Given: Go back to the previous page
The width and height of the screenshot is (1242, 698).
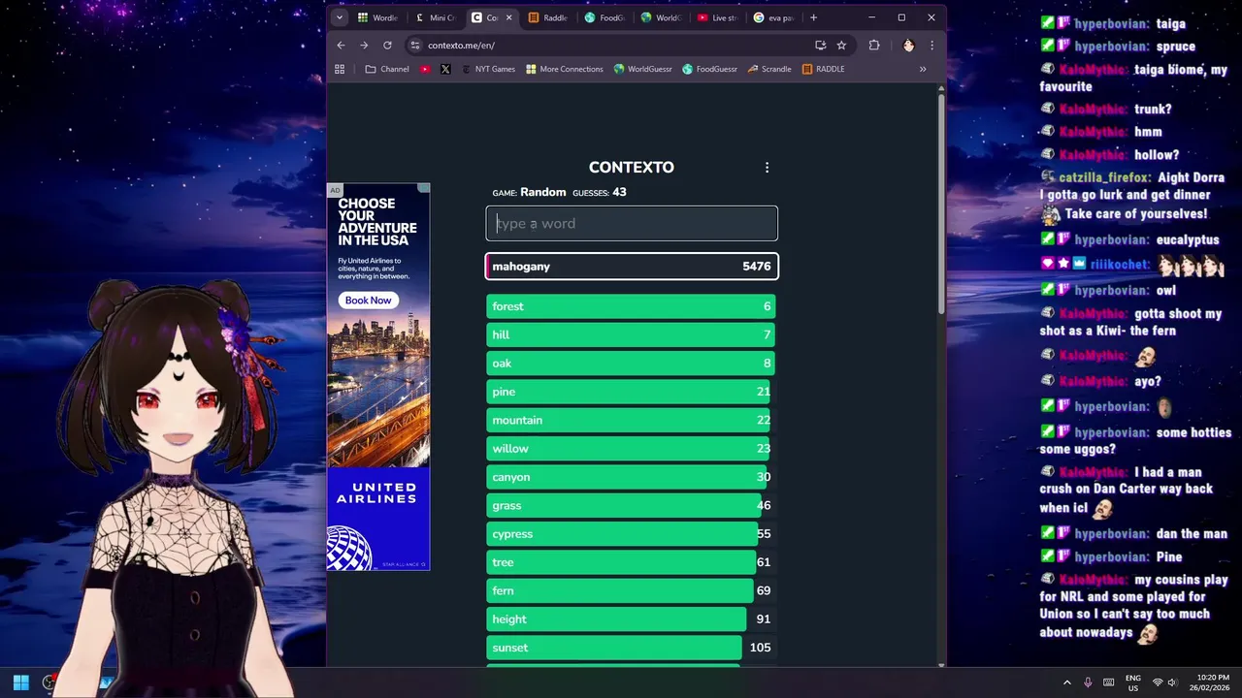Looking at the screenshot, I should 341,46.
